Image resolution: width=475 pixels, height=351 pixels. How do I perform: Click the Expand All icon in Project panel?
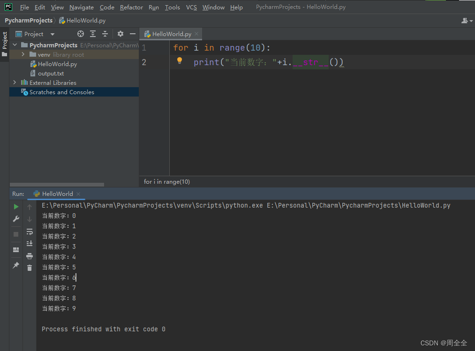coord(93,34)
